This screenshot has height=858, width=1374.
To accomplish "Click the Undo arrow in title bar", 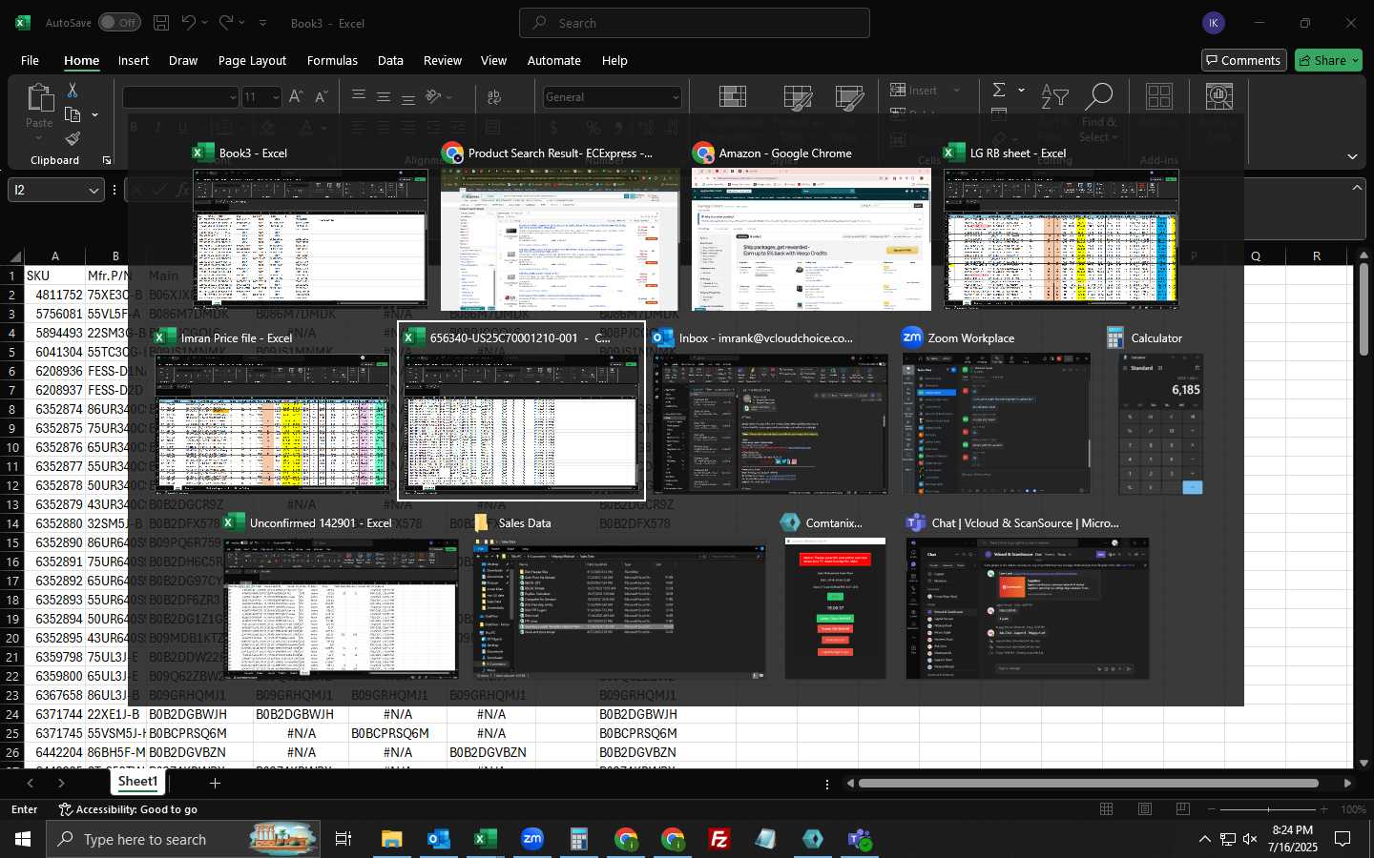I will click(x=189, y=23).
